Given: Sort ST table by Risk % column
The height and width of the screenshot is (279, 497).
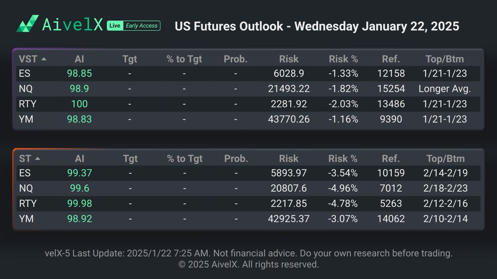Looking at the screenshot, I should point(343,159).
